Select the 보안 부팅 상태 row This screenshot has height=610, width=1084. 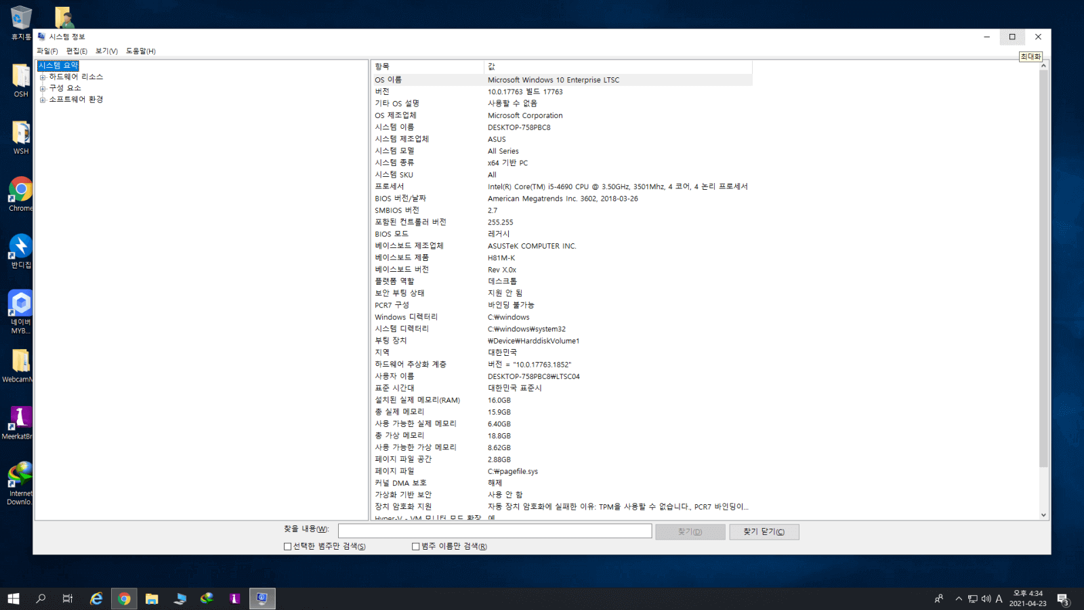tap(562, 293)
